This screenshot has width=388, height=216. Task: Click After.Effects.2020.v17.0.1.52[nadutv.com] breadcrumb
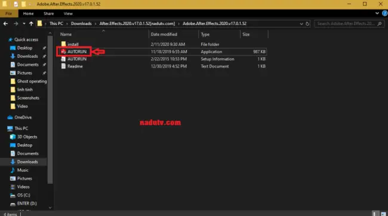137,23
